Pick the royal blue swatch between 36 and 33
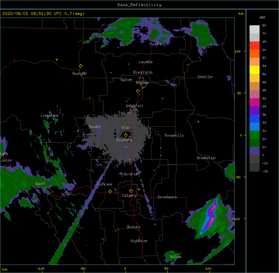The width and height of the screenshot is (279, 273). pyautogui.click(x=254, y=118)
